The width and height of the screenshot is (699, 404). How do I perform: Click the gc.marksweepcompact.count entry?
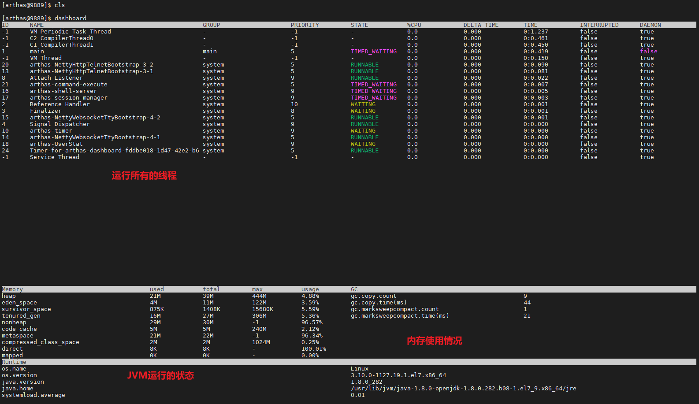tap(394, 309)
